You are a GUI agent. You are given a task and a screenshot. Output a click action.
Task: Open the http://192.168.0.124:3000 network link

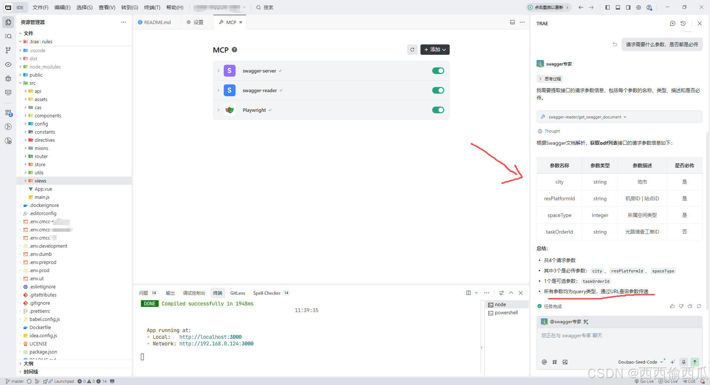216,344
